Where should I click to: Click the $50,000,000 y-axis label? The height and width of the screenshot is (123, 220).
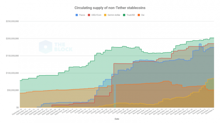(x=13, y=90)
